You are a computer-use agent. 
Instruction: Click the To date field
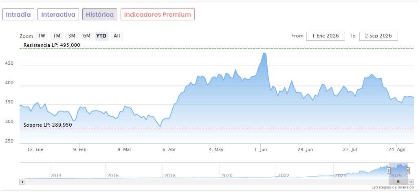(378, 36)
